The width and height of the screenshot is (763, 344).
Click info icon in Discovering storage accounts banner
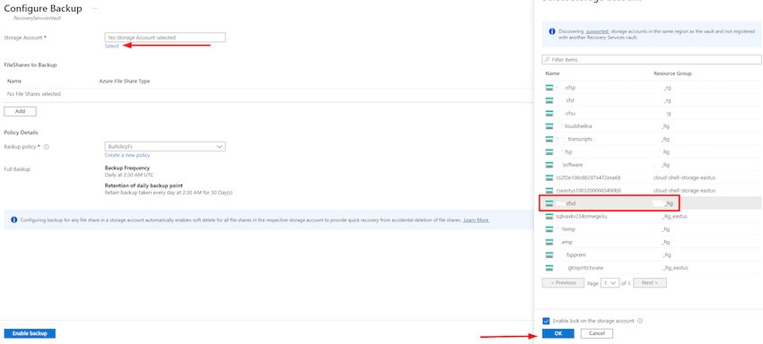point(552,31)
